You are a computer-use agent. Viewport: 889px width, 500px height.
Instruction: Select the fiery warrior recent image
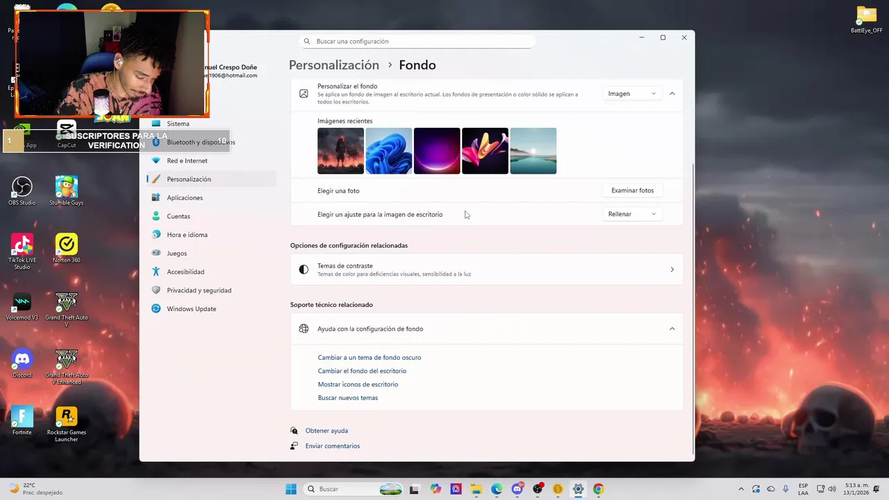point(340,151)
